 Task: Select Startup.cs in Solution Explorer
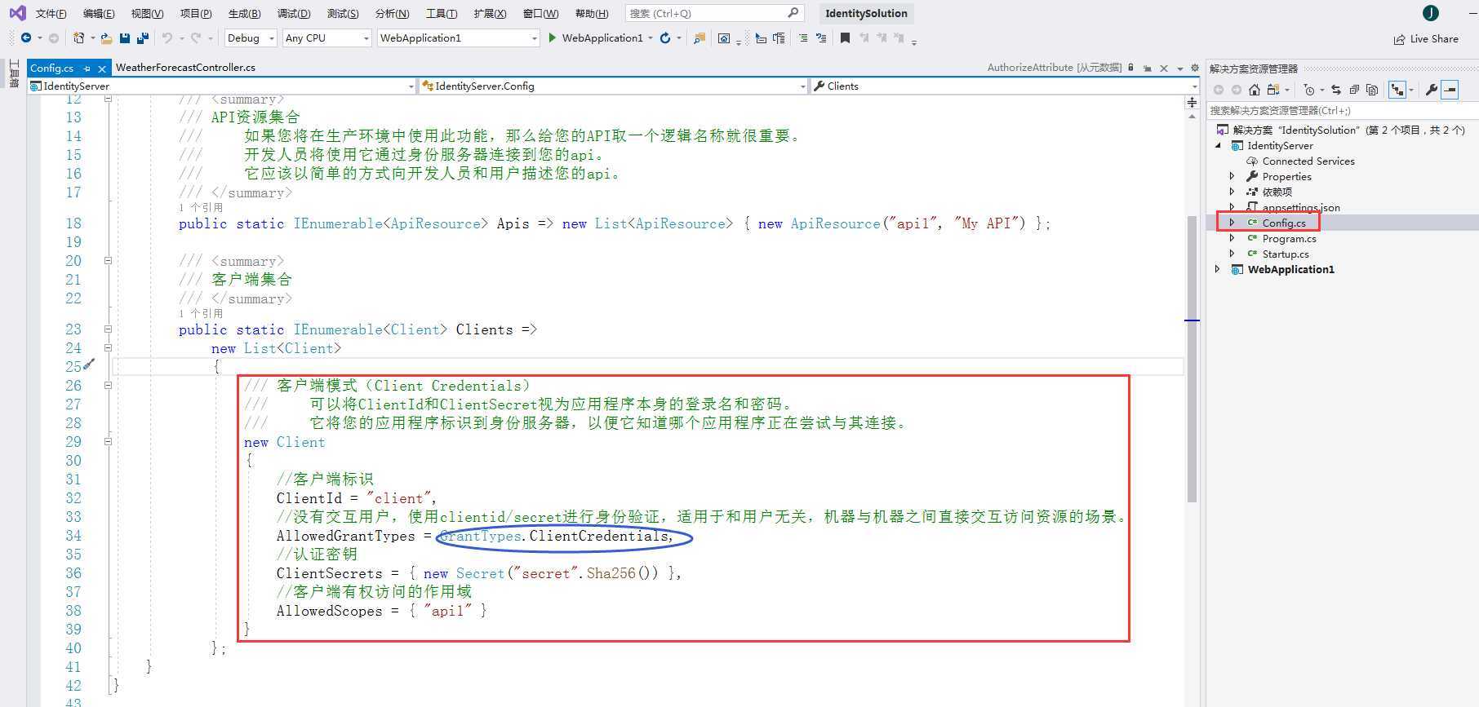(x=1286, y=254)
